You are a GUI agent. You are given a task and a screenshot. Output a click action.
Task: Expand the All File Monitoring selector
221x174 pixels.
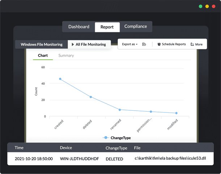click(89, 44)
